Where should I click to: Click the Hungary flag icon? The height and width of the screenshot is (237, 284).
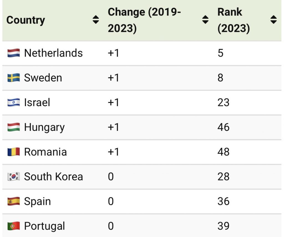(14, 127)
